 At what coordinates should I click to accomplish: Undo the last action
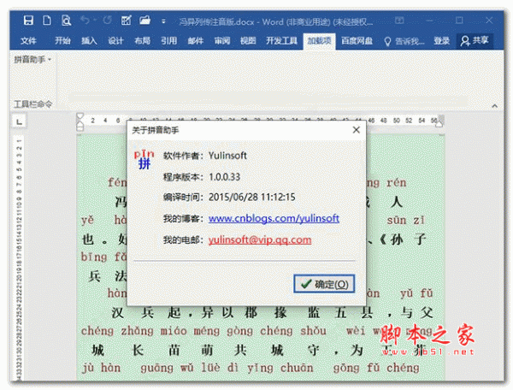(x=85, y=21)
